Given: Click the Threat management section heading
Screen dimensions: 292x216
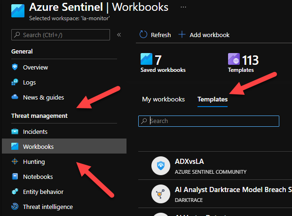Looking at the screenshot, I should tap(39, 116).
